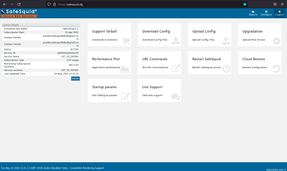The image size is (287, 171).
Task: Click the Last Updated Time value
Action: pos(66,74)
